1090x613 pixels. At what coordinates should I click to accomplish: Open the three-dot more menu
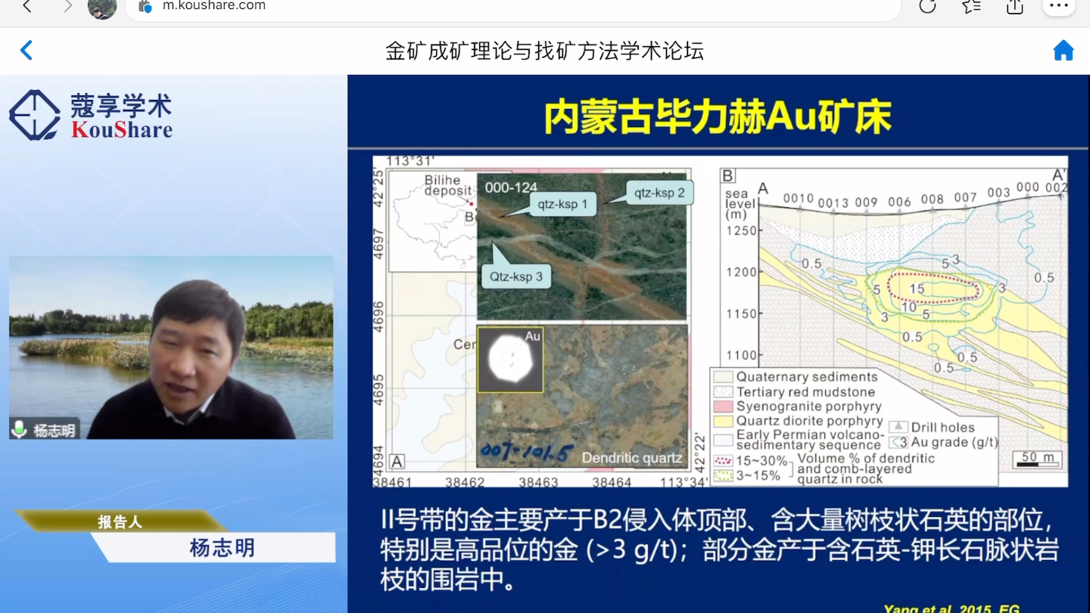point(1058,7)
